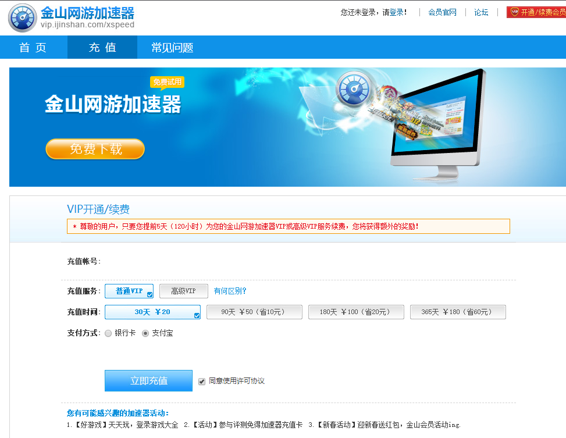
Task: Click the 金山网游加速器 title in header
Action: pyautogui.click(x=87, y=13)
